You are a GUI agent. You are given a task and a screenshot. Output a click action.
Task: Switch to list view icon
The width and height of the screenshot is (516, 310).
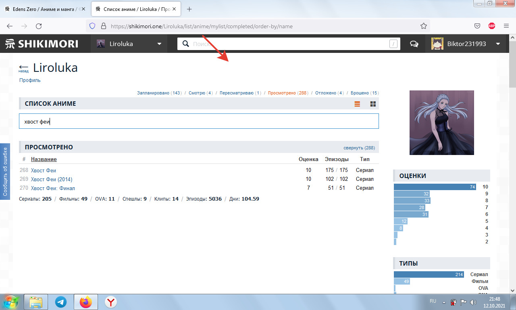pos(357,104)
